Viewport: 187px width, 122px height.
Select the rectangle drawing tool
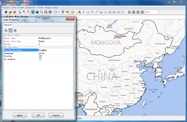pos(110,12)
